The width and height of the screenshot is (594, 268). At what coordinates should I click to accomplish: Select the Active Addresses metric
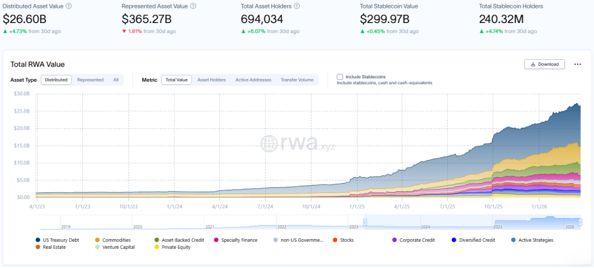pyautogui.click(x=253, y=80)
